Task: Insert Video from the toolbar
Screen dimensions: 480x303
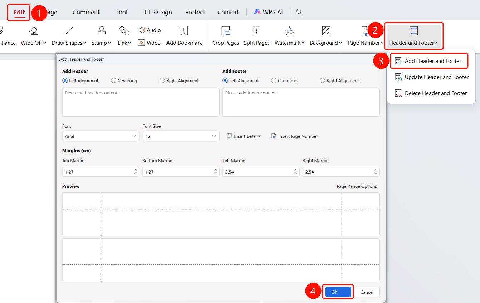Action: click(x=149, y=43)
